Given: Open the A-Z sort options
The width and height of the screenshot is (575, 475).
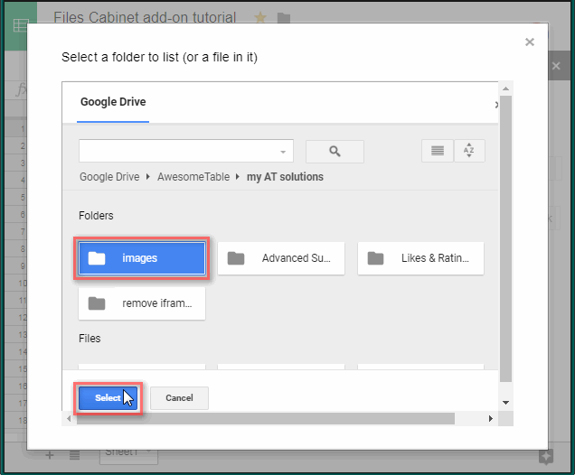Looking at the screenshot, I should click(x=469, y=152).
